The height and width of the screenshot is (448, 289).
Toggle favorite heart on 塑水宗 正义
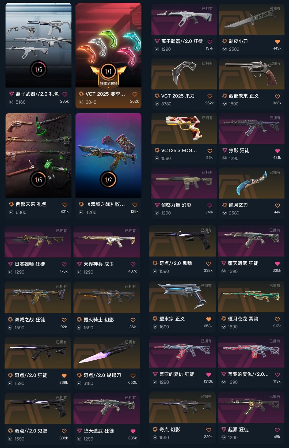point(209,319)
